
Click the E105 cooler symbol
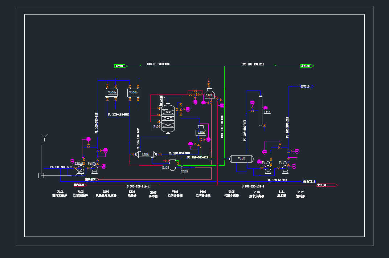(x=173, y=164)
